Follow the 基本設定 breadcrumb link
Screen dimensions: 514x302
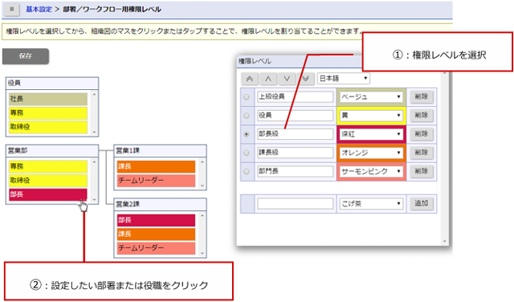[x=39, y=9]
